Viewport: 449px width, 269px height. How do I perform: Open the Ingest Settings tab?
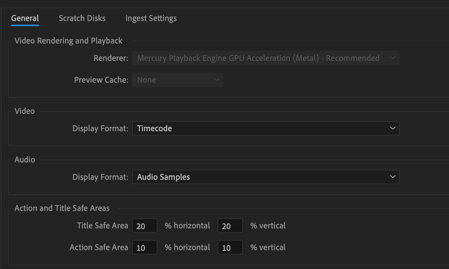151,18
